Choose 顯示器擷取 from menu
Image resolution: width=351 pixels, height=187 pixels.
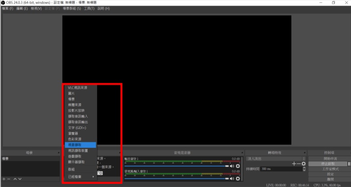click(x=81, y=162)
